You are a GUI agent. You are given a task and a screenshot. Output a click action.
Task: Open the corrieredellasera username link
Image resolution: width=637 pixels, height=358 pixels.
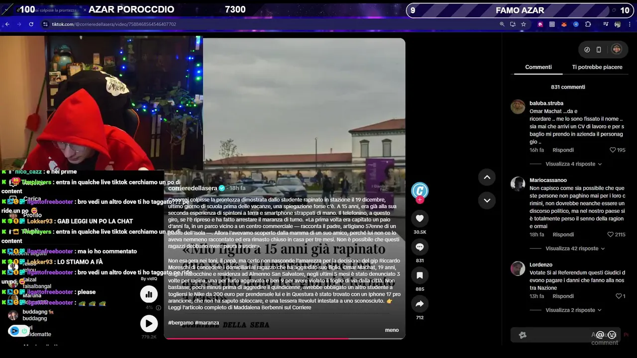(193, 188)
